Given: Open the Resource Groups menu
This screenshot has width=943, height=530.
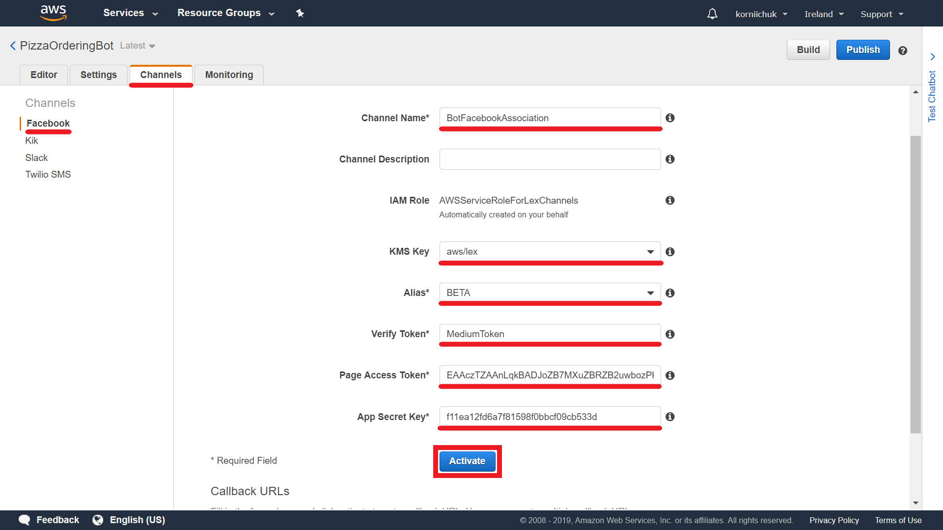Looking at the screenshot, I should coord(225,13).
